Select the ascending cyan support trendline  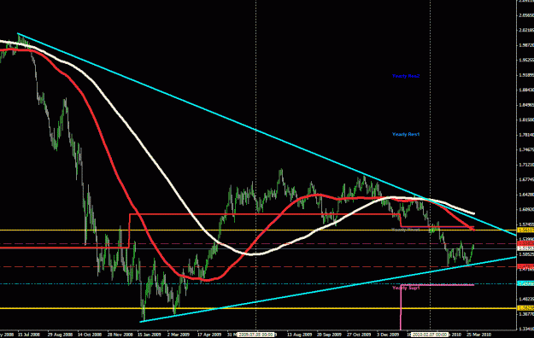[x=327, y=289]
